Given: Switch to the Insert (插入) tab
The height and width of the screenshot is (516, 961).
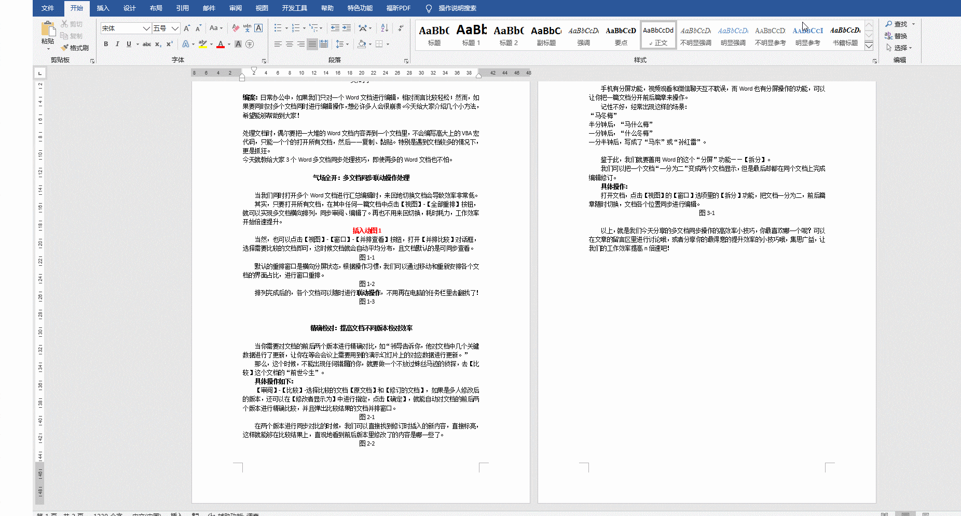Looking at the screenshot, I should (x=103, y=8).
